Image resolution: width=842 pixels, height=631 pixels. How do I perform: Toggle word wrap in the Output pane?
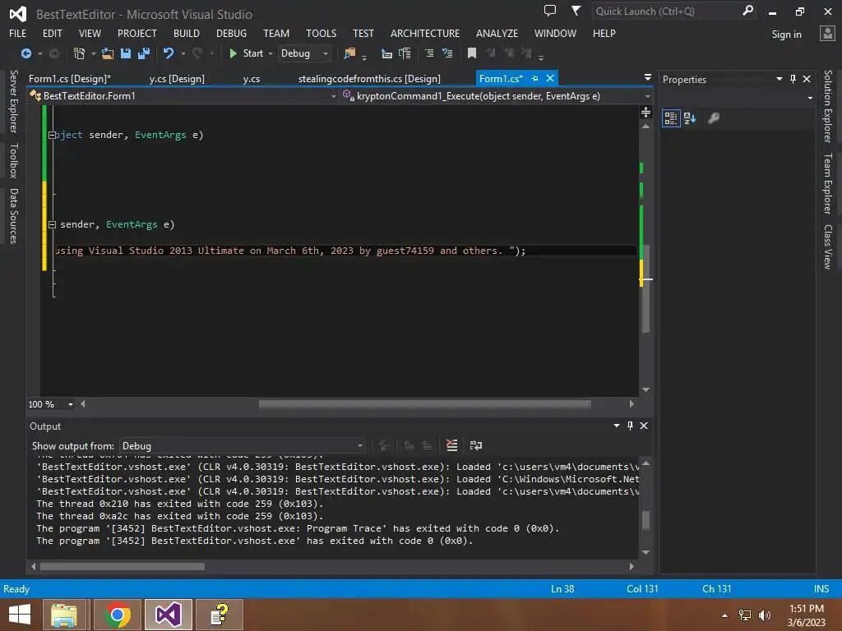coord(476,445)
